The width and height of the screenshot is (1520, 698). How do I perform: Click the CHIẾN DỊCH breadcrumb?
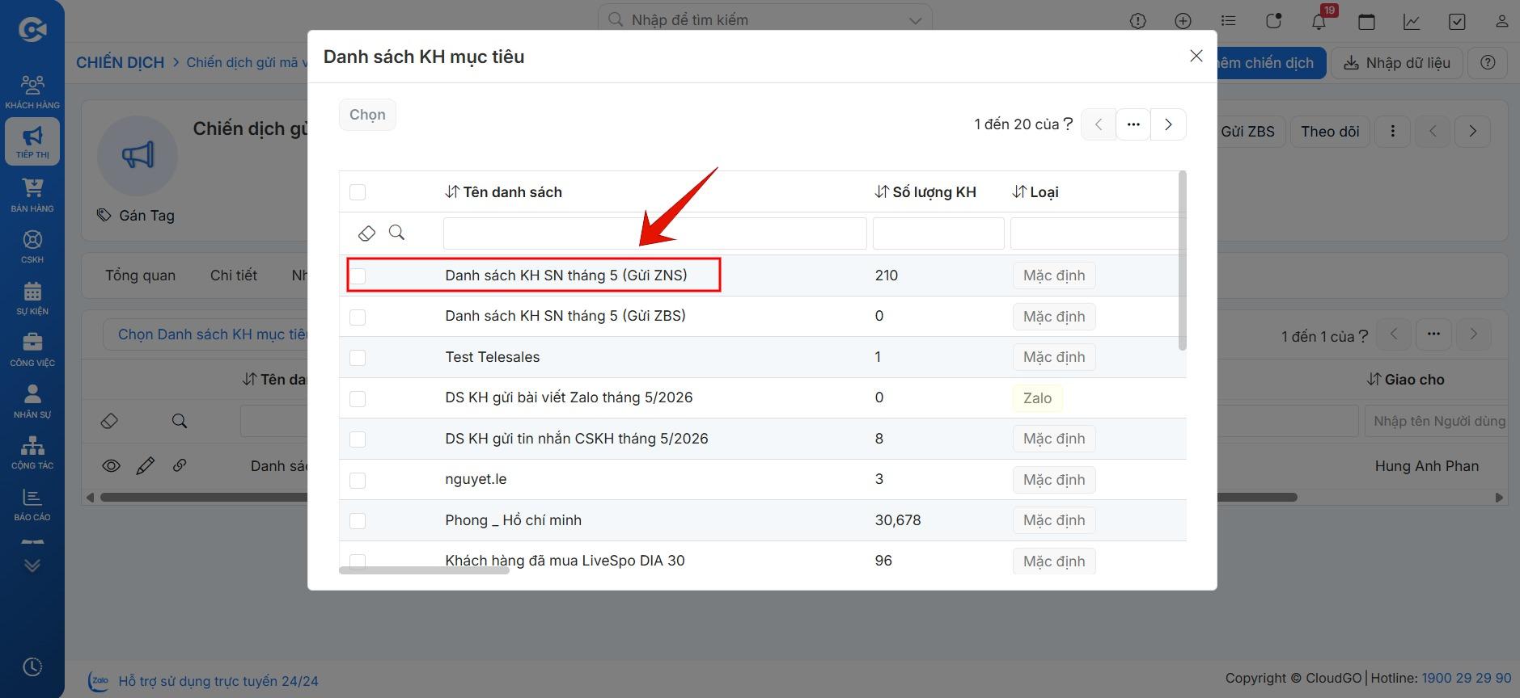pyautogui.click(x=120, y=62)
